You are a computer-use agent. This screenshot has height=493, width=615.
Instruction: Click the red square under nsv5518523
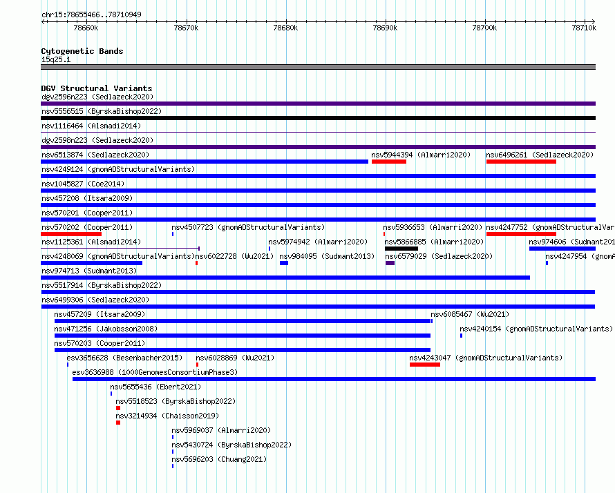(118, 408)
